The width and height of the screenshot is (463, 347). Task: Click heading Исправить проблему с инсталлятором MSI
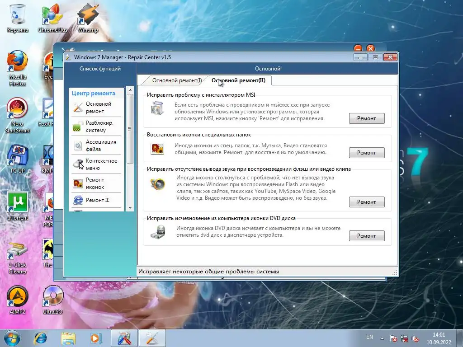pyautogui.click(x=201, y=95)
